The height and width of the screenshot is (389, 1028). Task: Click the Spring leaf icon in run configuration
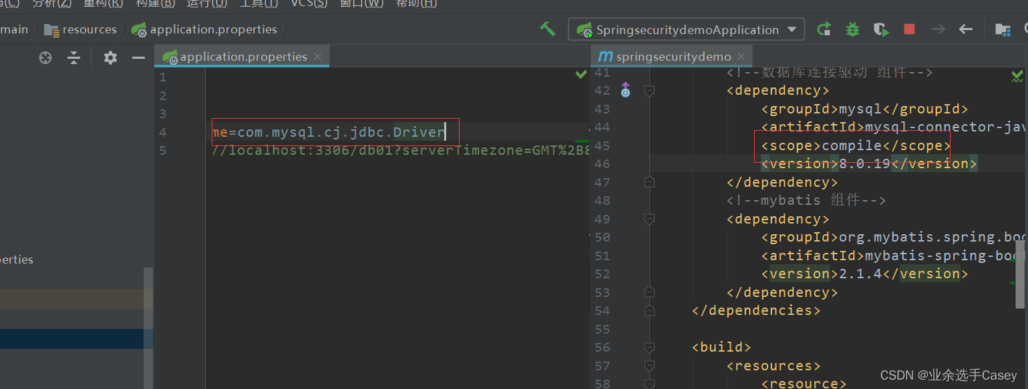coord(584,30)
